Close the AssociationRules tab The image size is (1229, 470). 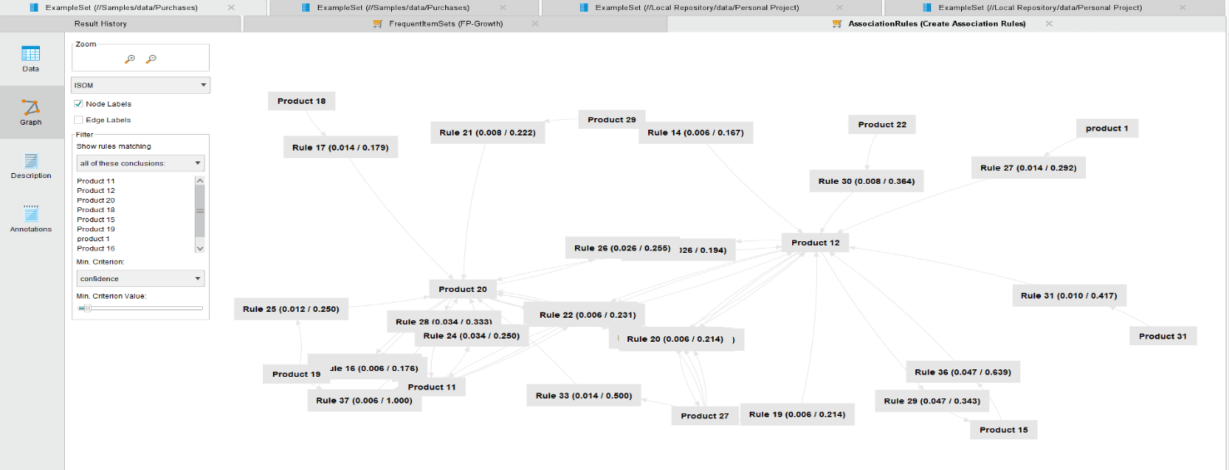pyautogui.click(x=1049, y=24)
